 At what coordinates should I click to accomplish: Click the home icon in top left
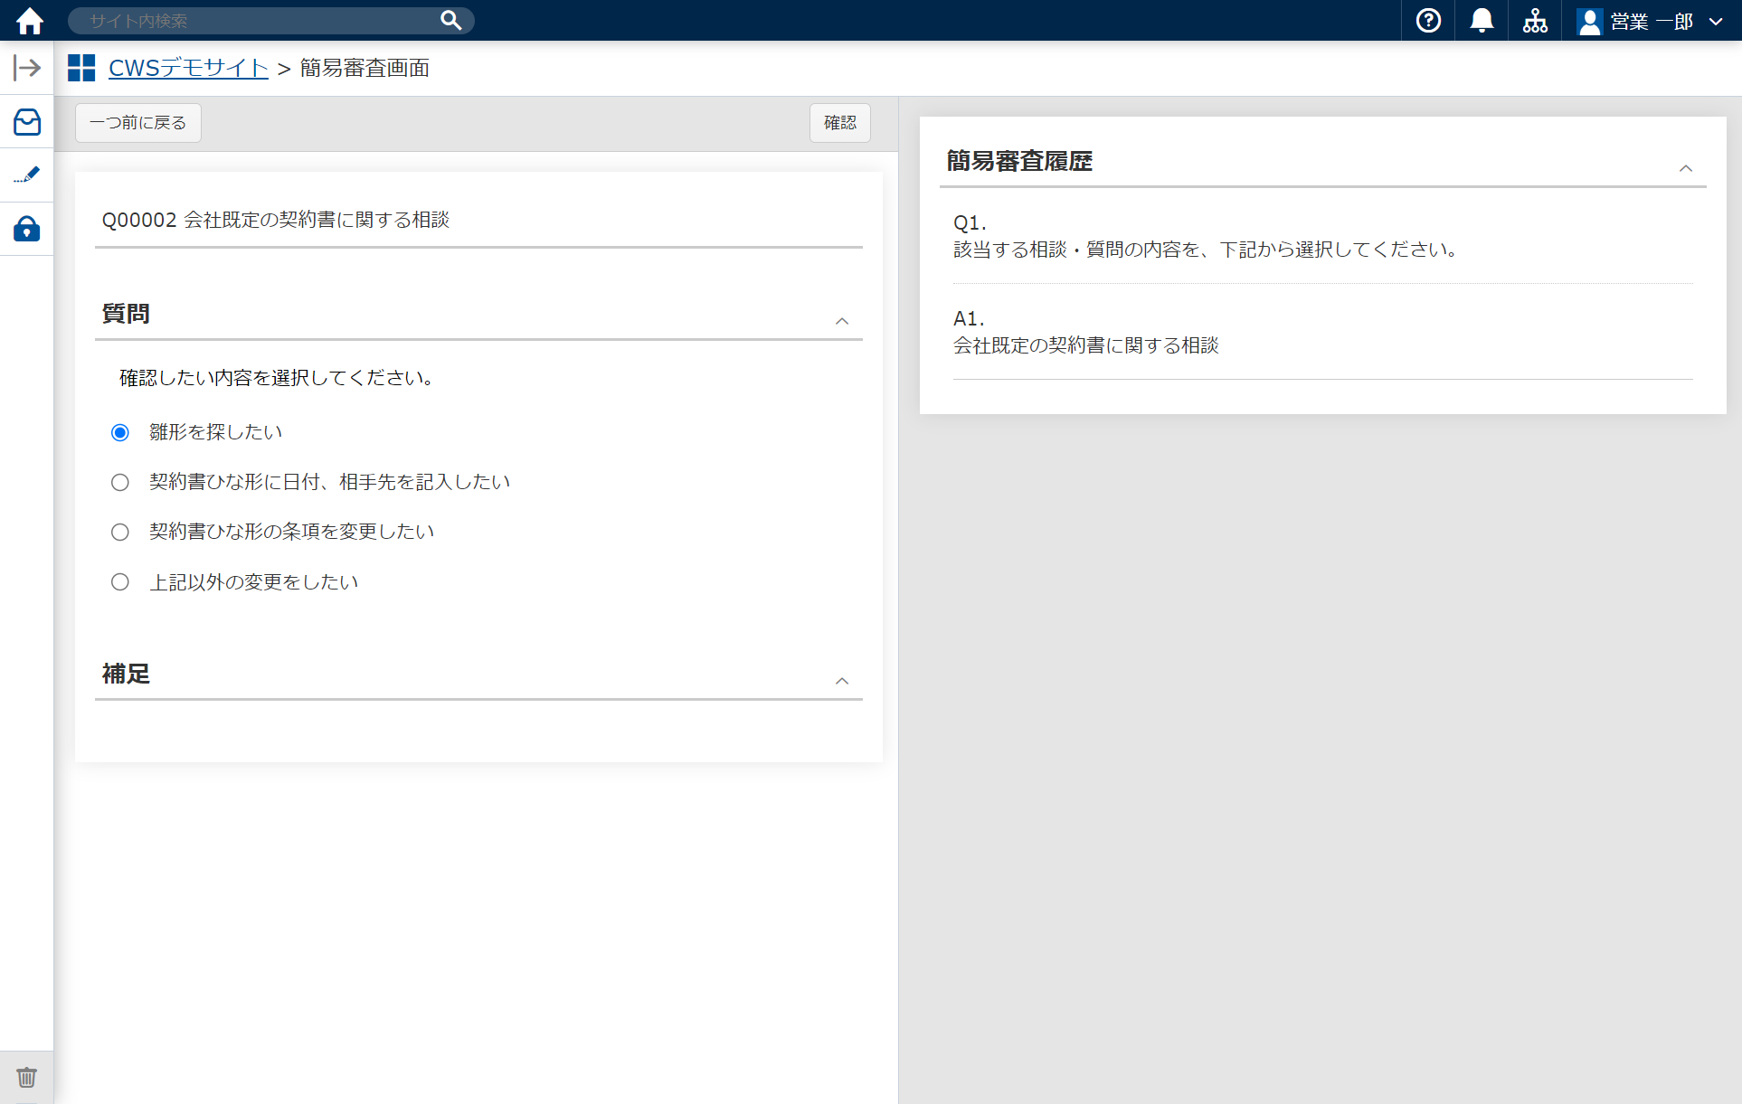(x=28, y=20)
